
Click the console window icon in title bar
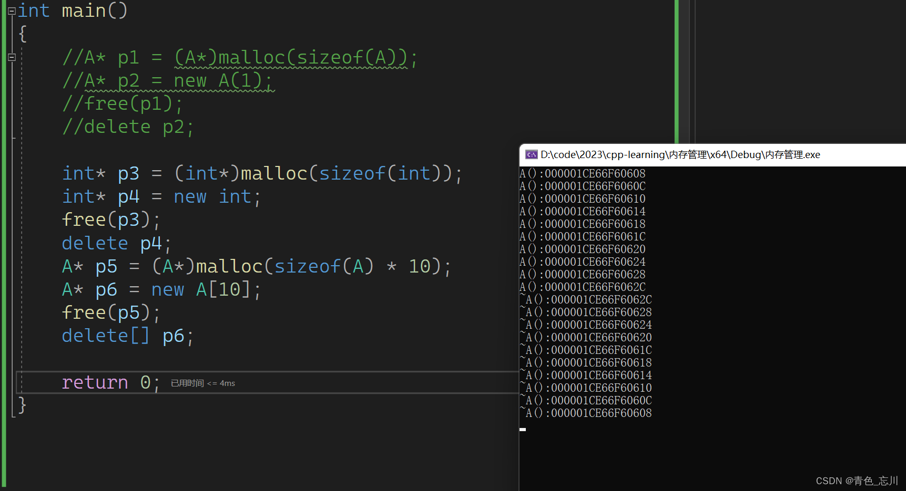(x=532, y=154)
